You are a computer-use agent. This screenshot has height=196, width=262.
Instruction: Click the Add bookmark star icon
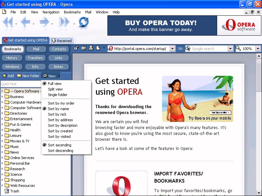(4, 76)
